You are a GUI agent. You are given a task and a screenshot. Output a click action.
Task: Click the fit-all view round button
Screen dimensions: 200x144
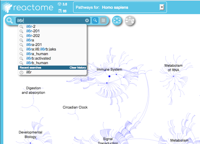coord(117,21)
